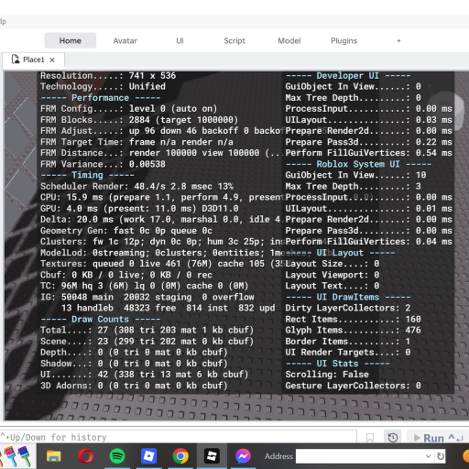The height and width of the screenshot is (469, 469).
Task: Select the Place1 document tab
Action: click(33, 60)
